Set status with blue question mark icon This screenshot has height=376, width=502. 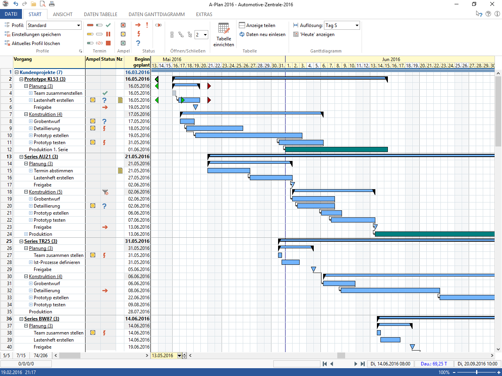coord(138,43)
